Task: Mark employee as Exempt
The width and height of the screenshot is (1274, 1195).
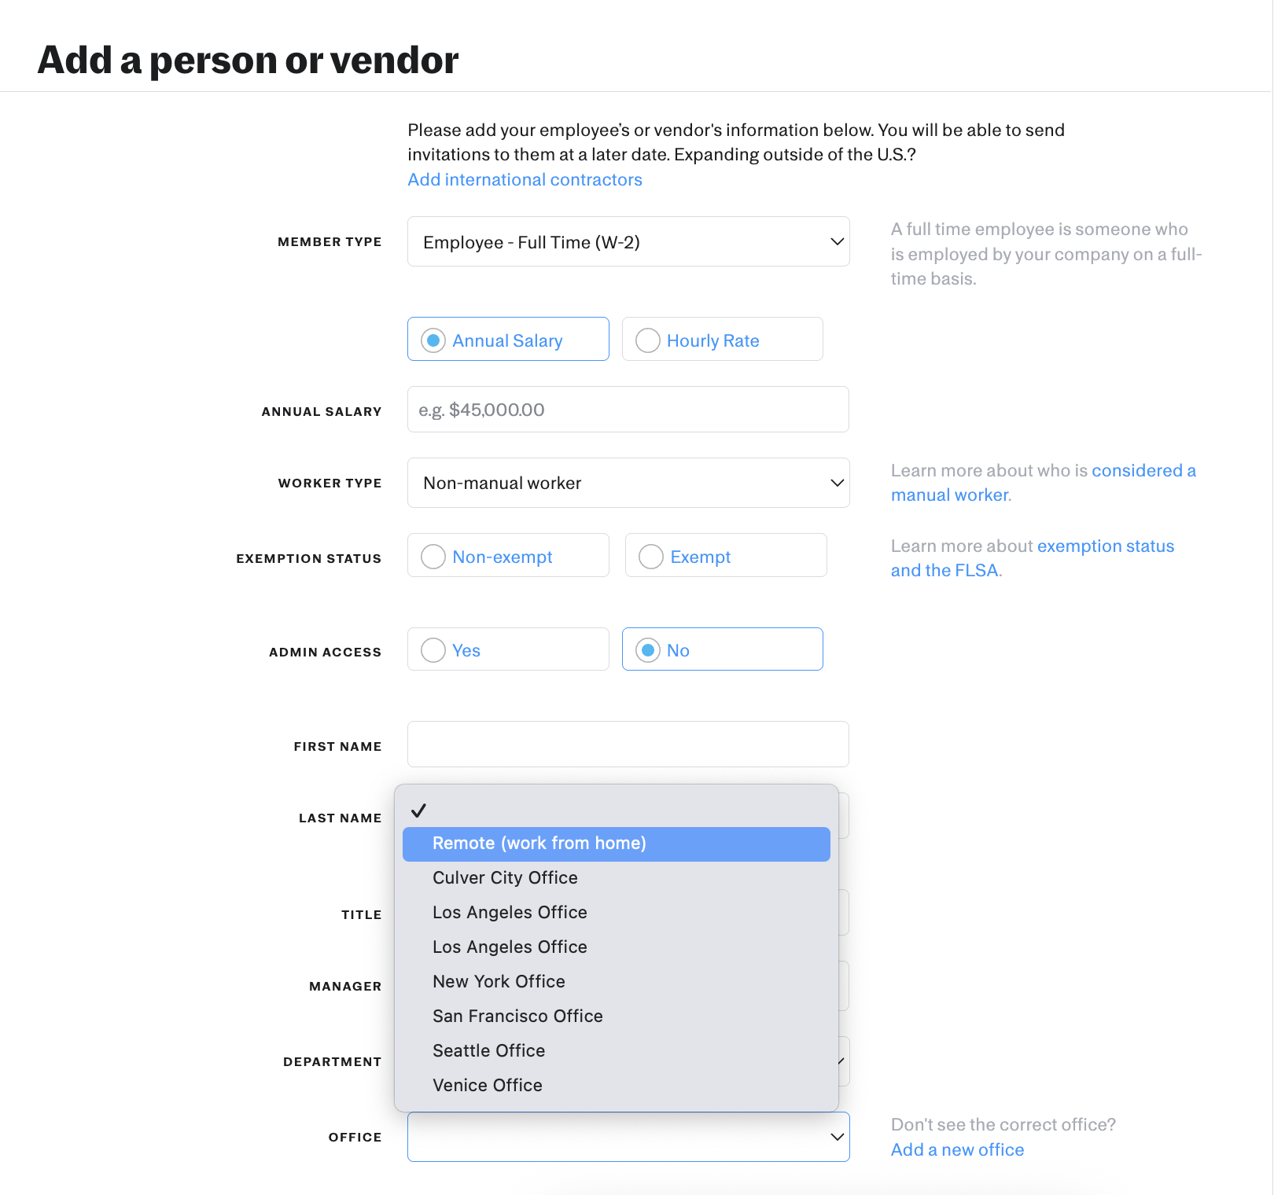Action: tap(651, 557)
